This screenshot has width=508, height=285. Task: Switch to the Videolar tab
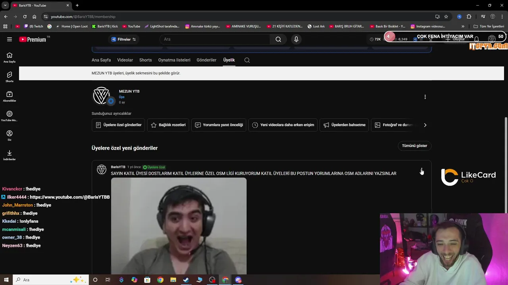click(x=125, y=60)
